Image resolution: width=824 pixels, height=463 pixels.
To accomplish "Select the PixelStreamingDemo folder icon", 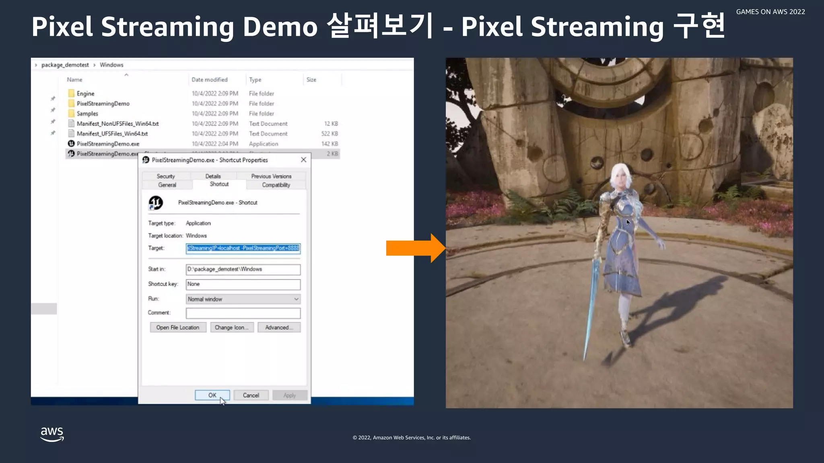I will [x=71, y=103].
